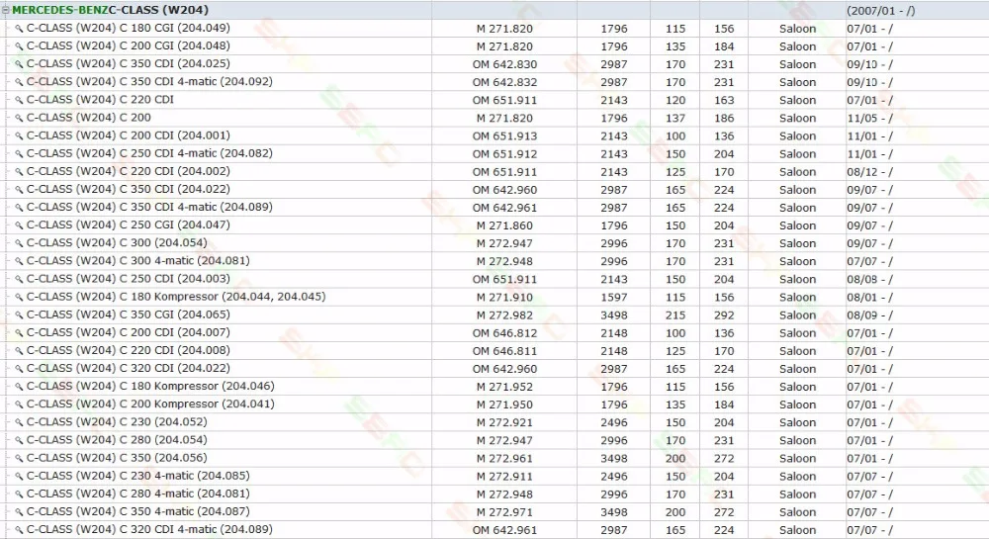Click magnifier icon beside C 200 CDI (204.007)
Viewport: 989px width, 539px height.
(x=19, y=333)
